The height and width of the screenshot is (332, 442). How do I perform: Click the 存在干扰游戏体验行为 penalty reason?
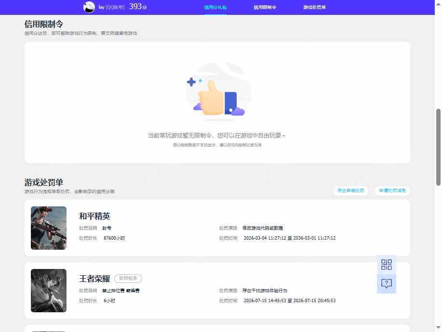[265, 290]
